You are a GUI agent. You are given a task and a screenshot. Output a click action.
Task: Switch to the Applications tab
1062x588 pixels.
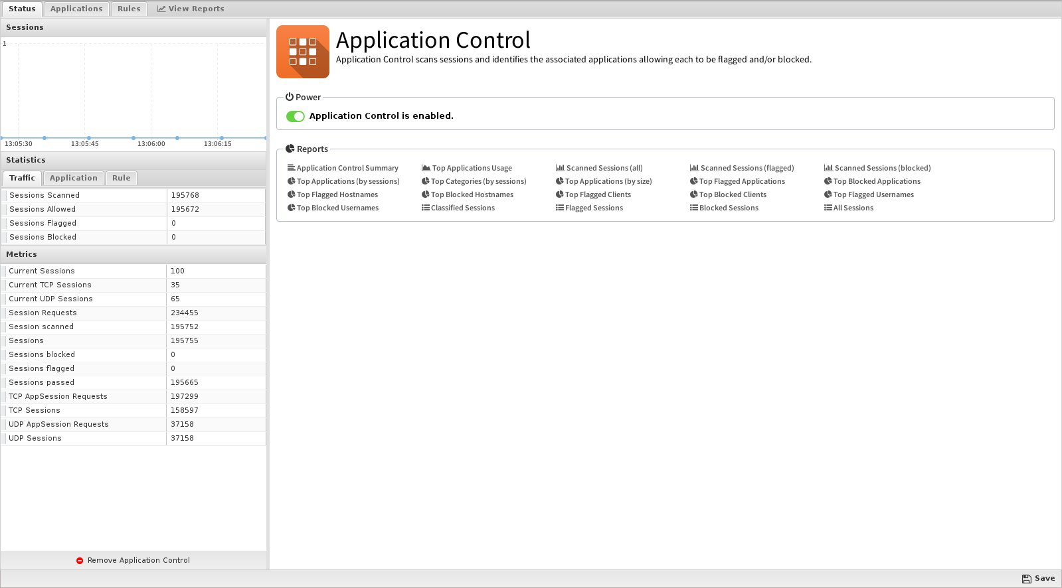pos(76,9)
